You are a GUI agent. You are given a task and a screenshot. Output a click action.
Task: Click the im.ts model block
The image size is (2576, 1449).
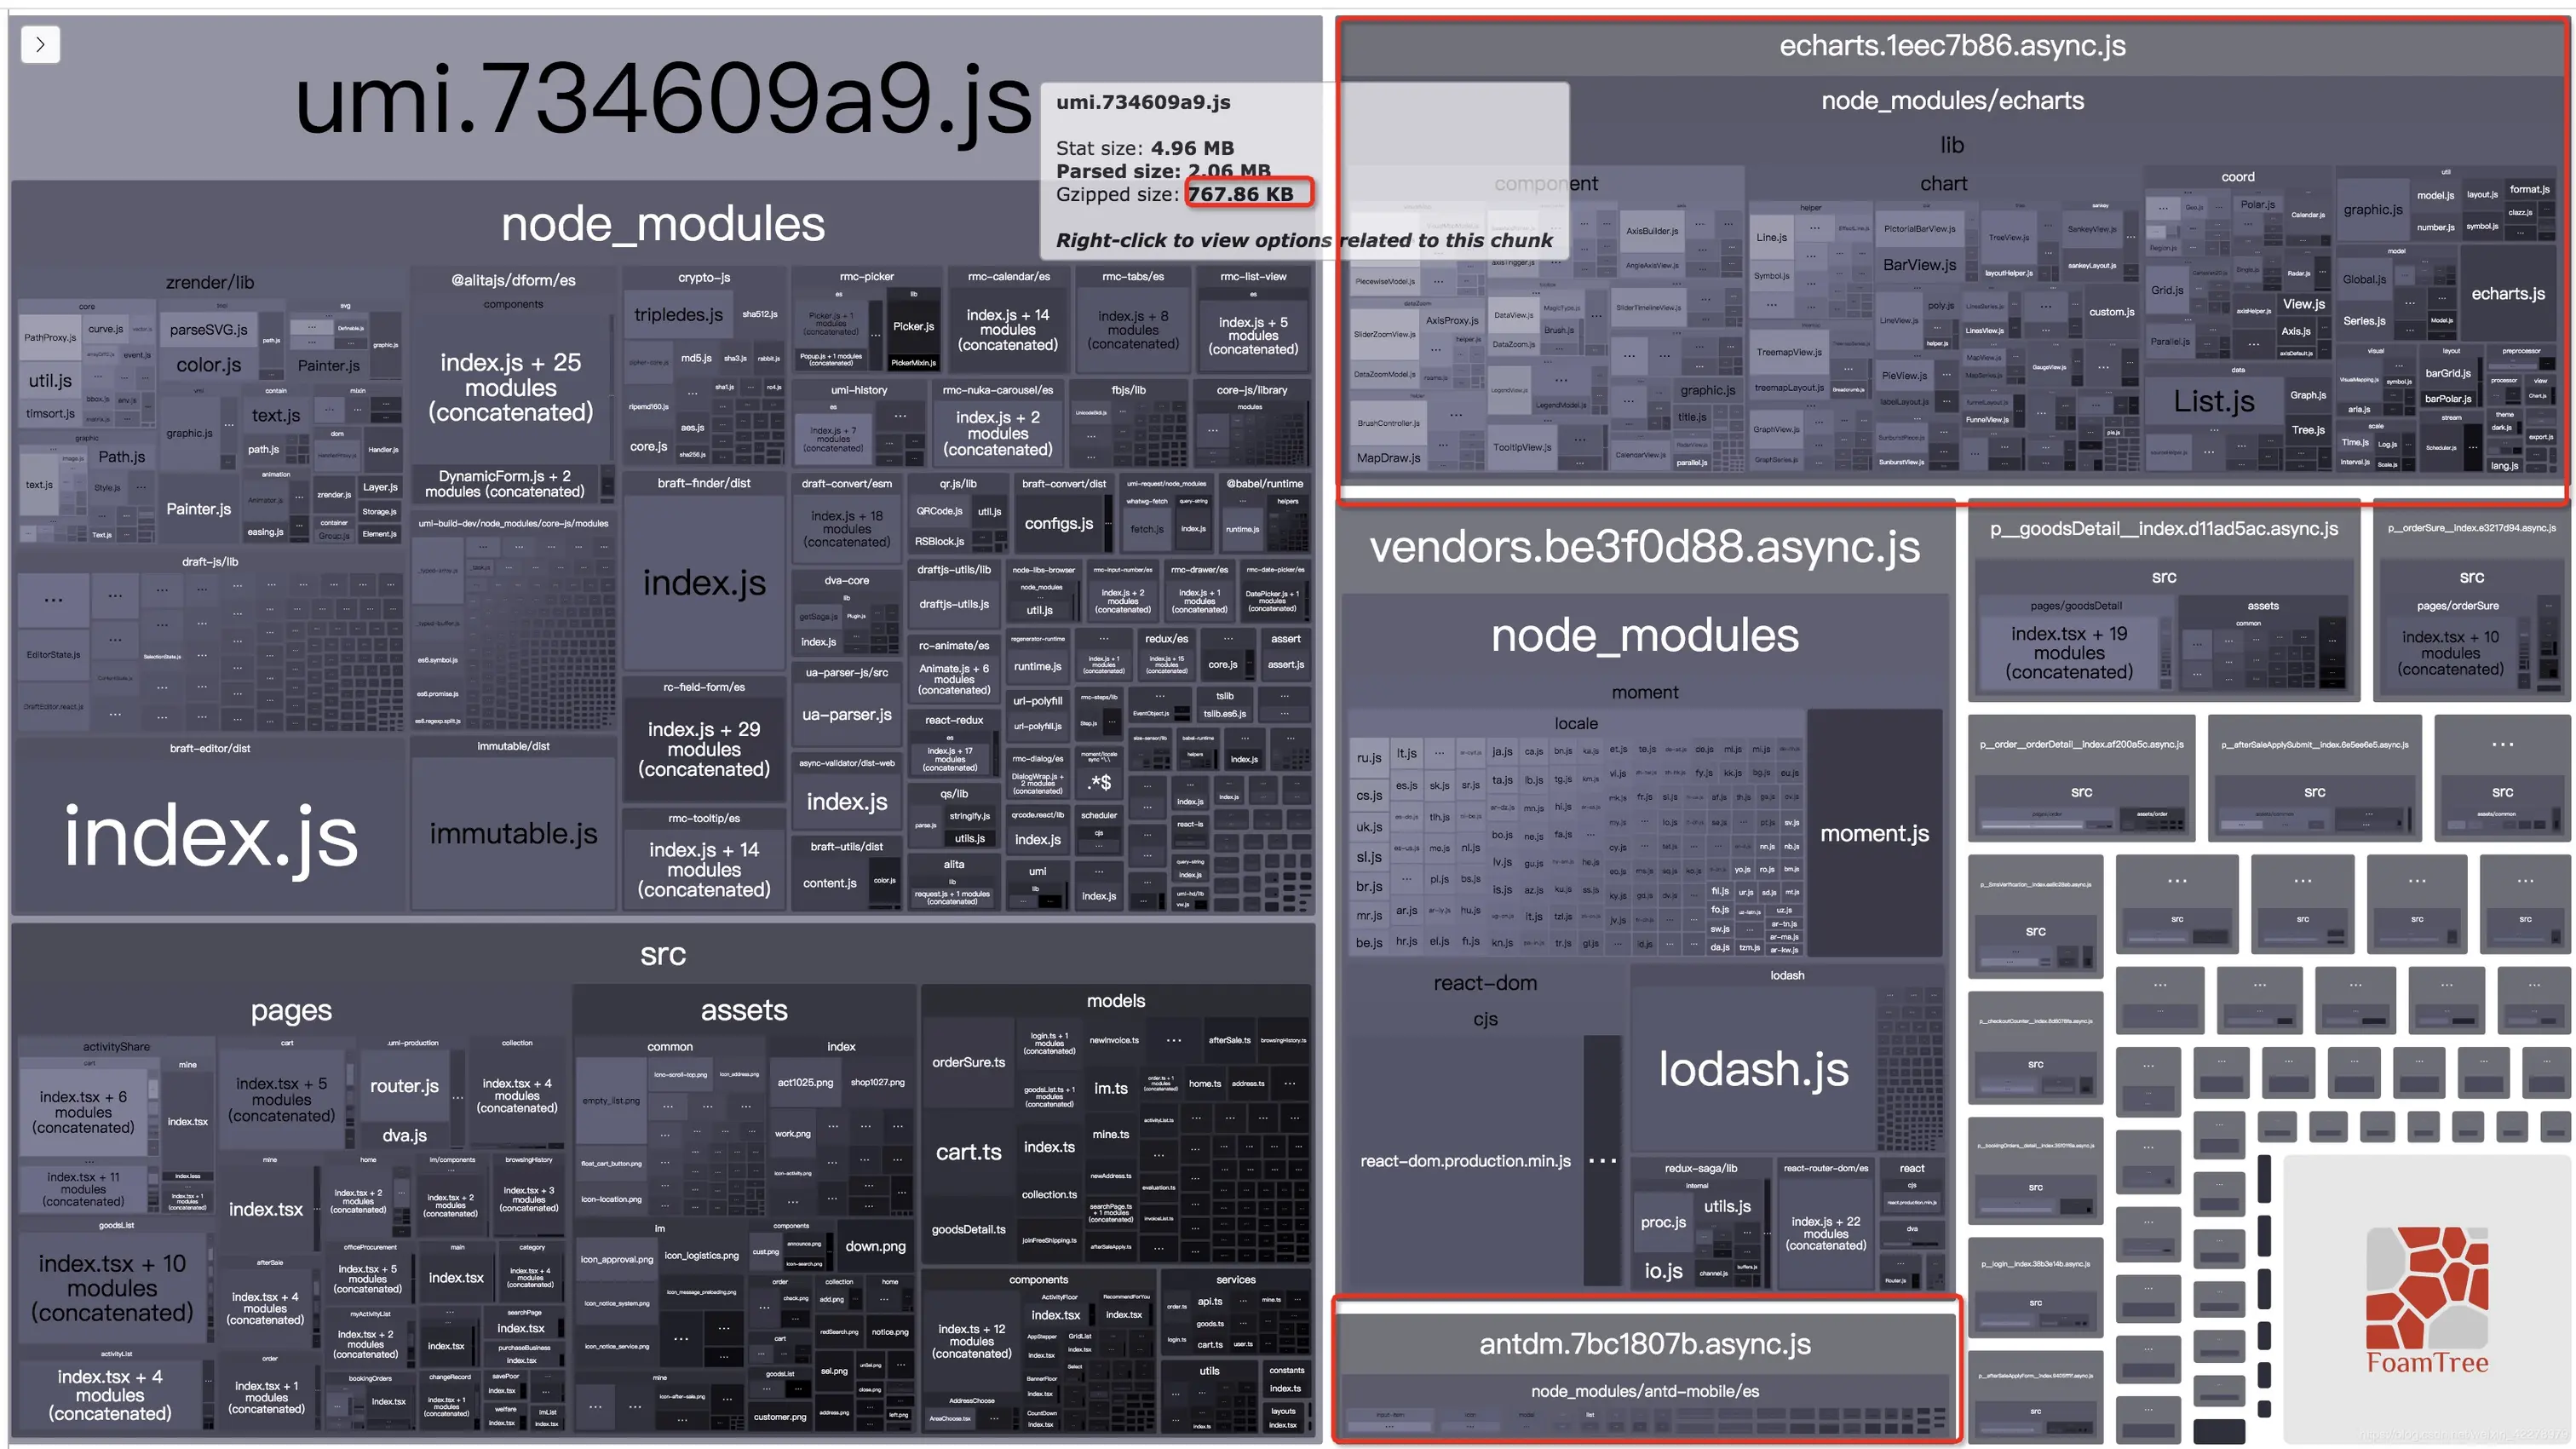[x=1110, y=1088]
